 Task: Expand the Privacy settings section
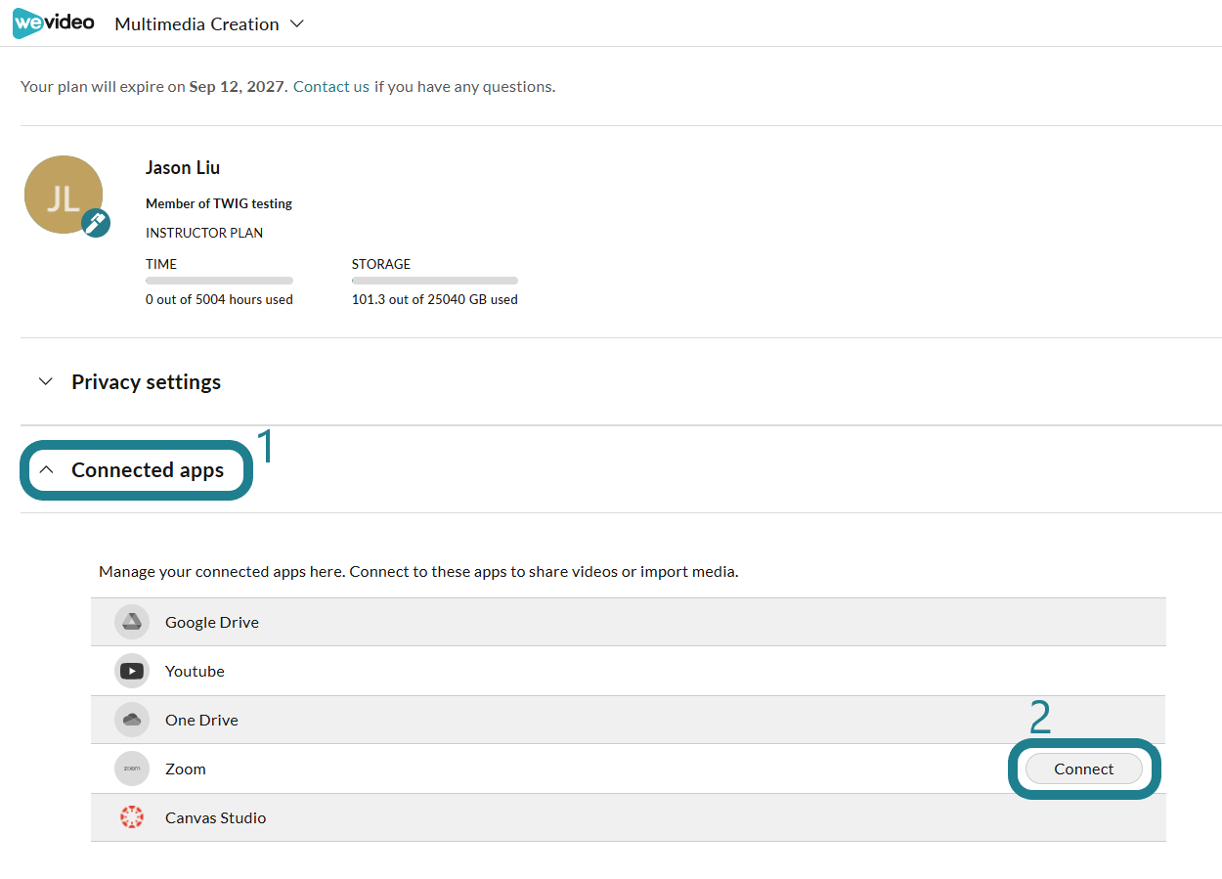(x=130, y=381)
